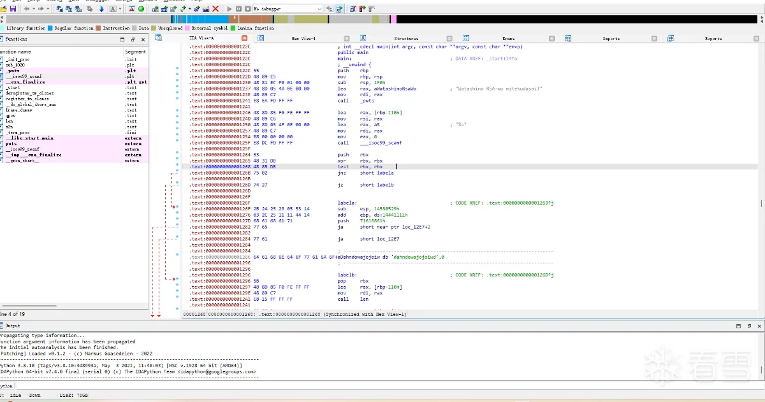765x402 pixels.
Task: Click the blue down-arrow jump icon
Action: pos(101,9)
